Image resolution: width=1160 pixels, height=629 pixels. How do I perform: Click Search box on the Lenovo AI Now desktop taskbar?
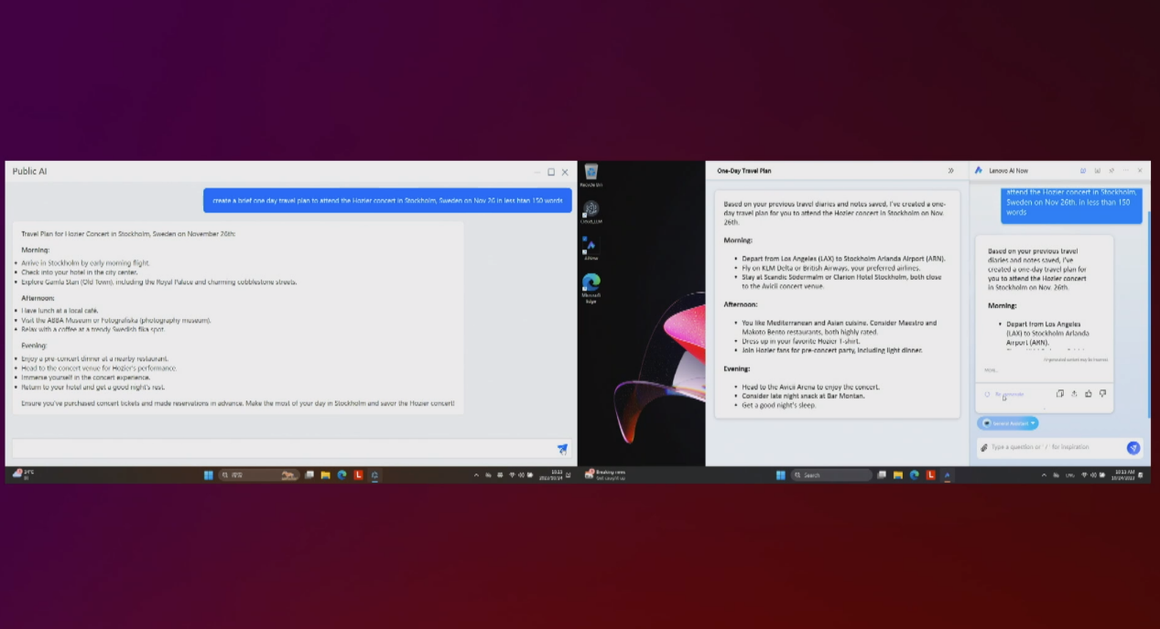point(831,475)
